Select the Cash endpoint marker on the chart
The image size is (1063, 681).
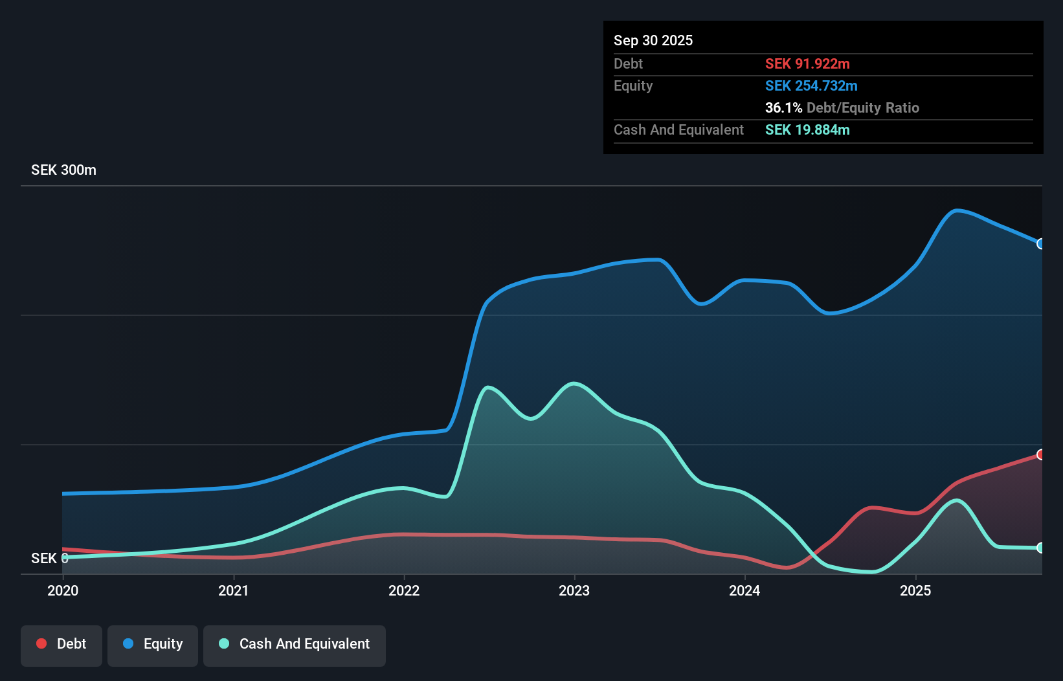coord(1040,548)
